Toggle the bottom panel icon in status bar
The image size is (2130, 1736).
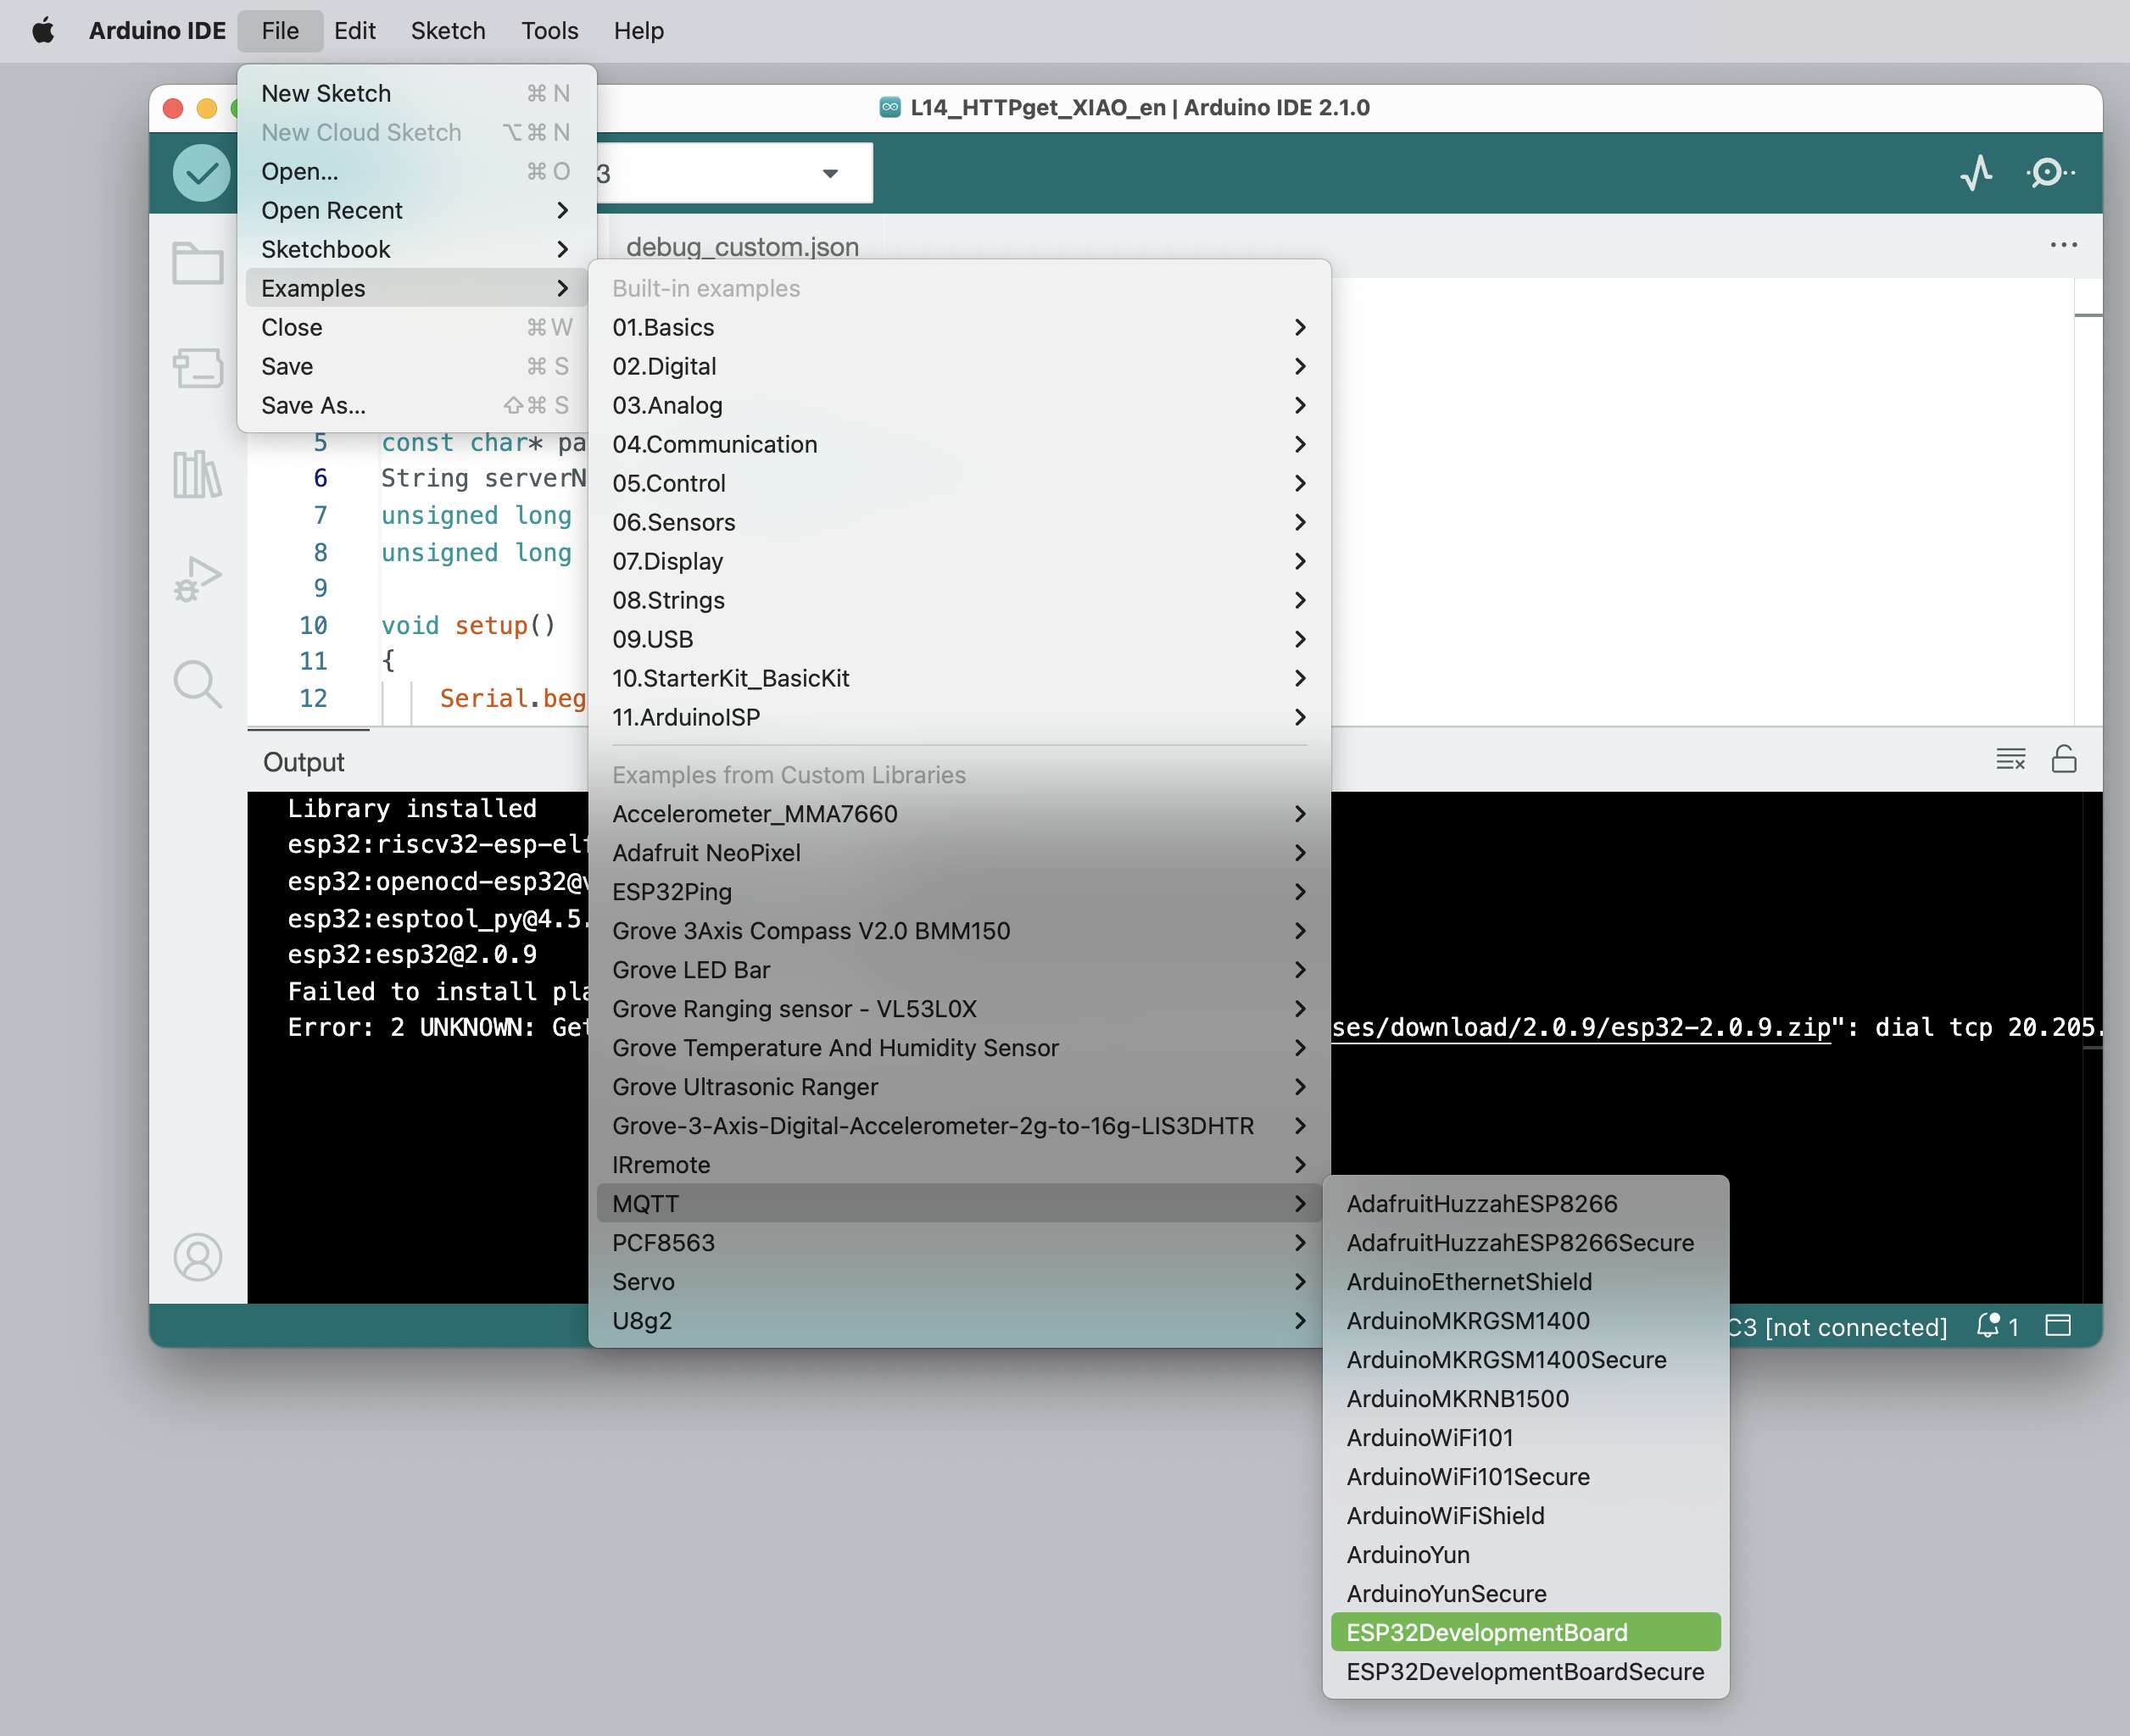pyautogui.click(x=2058, y=1326)
